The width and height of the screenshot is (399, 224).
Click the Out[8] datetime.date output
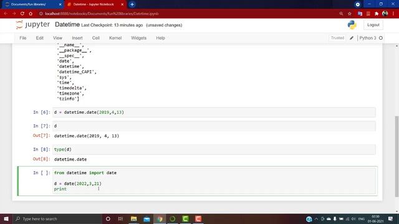(70, 159)
